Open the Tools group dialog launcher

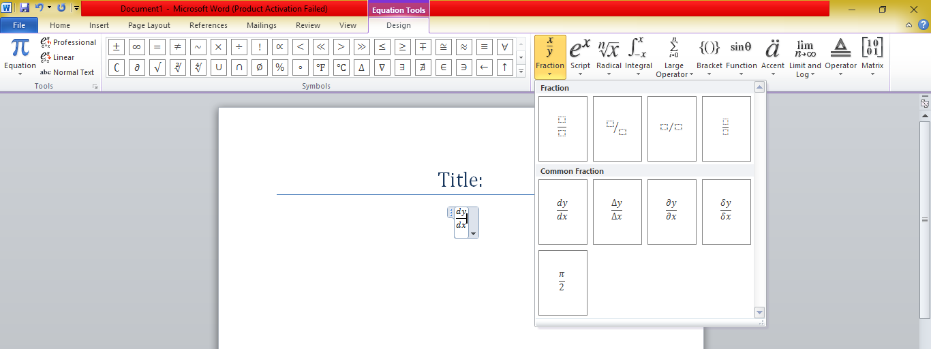coord(95,87)
